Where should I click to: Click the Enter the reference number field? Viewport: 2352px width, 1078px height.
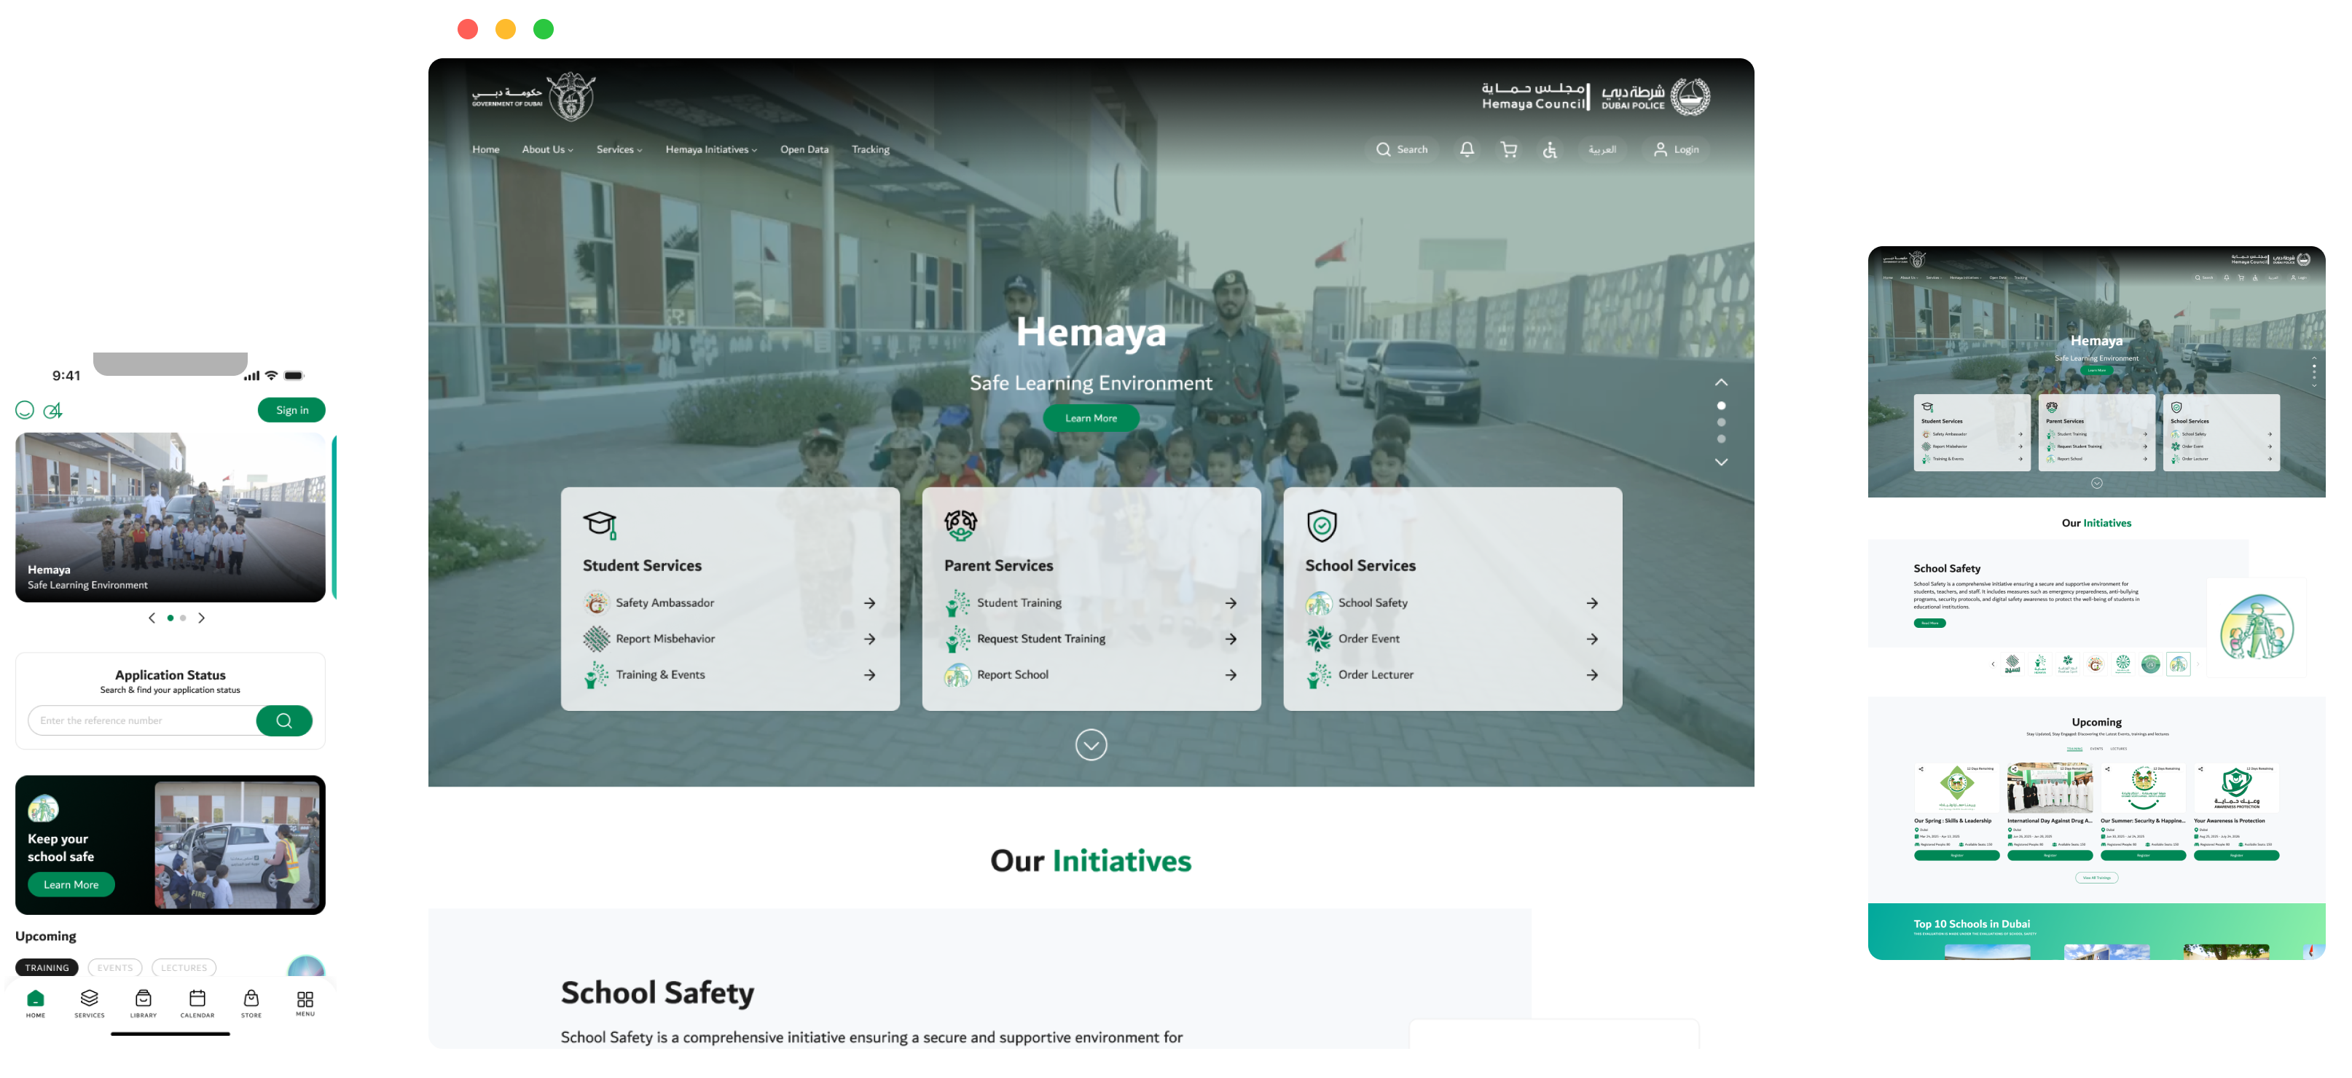click(x=141, y=720)
